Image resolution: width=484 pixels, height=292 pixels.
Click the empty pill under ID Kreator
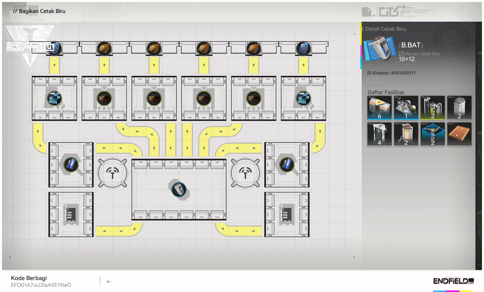point(377,80)
